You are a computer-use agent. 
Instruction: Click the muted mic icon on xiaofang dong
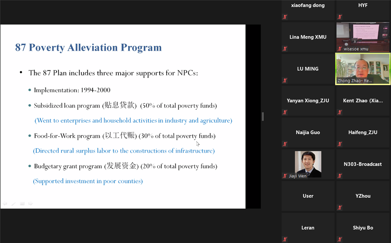285,17
